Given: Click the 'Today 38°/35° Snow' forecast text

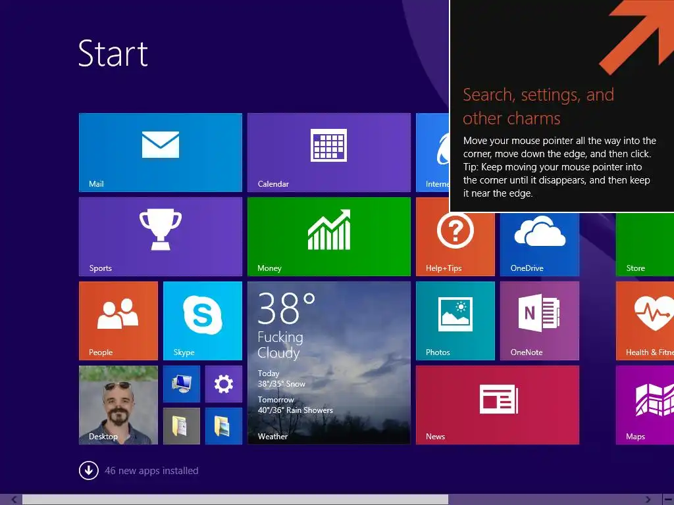Looking at the screenshot, I should 282,379.
